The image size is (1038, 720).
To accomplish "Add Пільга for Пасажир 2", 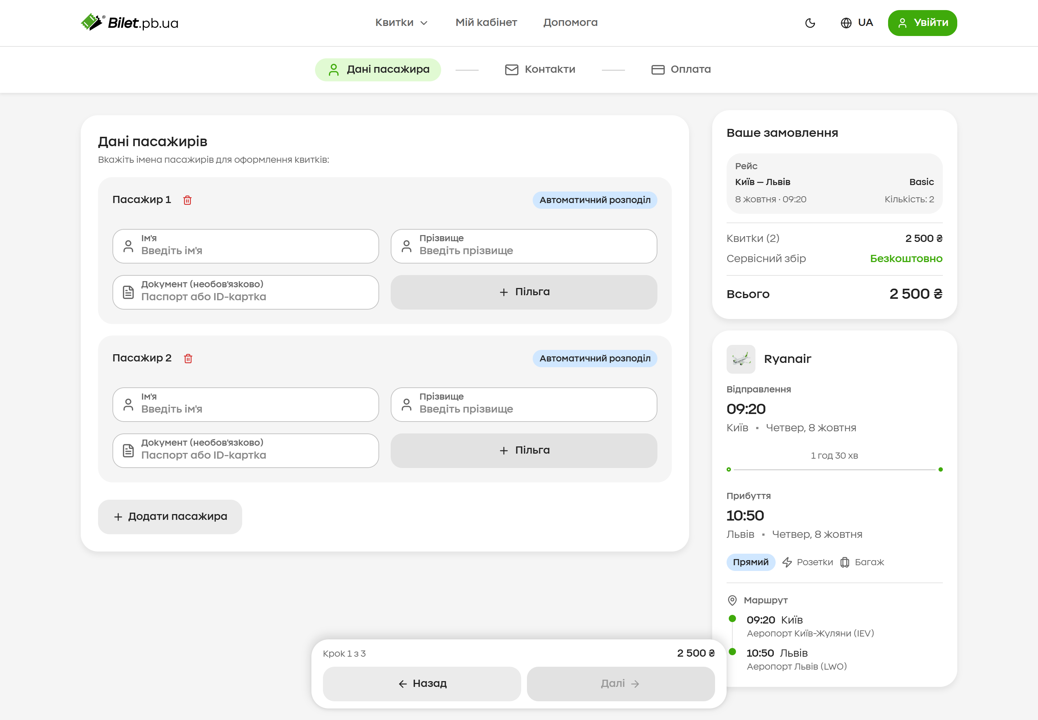I will point(524,451).
